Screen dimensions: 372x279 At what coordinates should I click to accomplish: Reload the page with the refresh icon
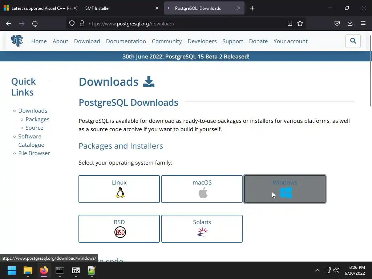[x=35, y=24]
